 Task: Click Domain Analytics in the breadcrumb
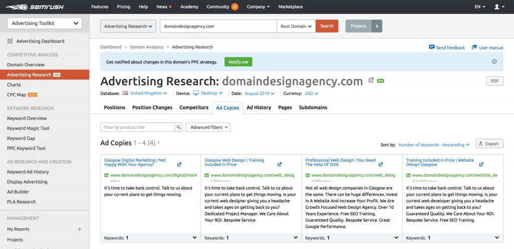[147, 47]
